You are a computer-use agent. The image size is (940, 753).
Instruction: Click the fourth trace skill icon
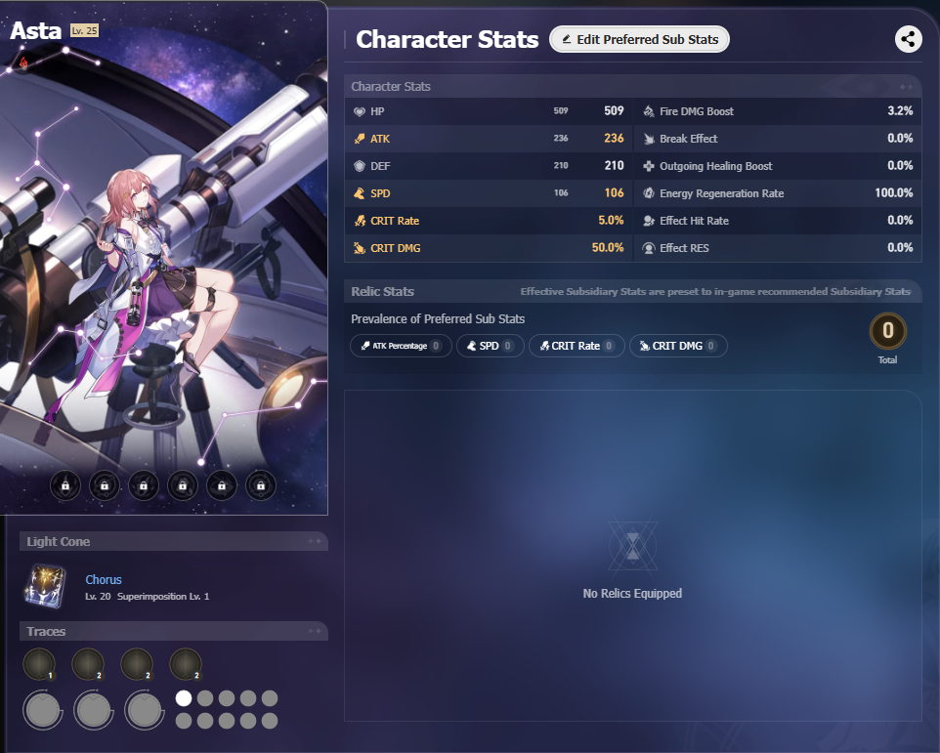[186, 664]
